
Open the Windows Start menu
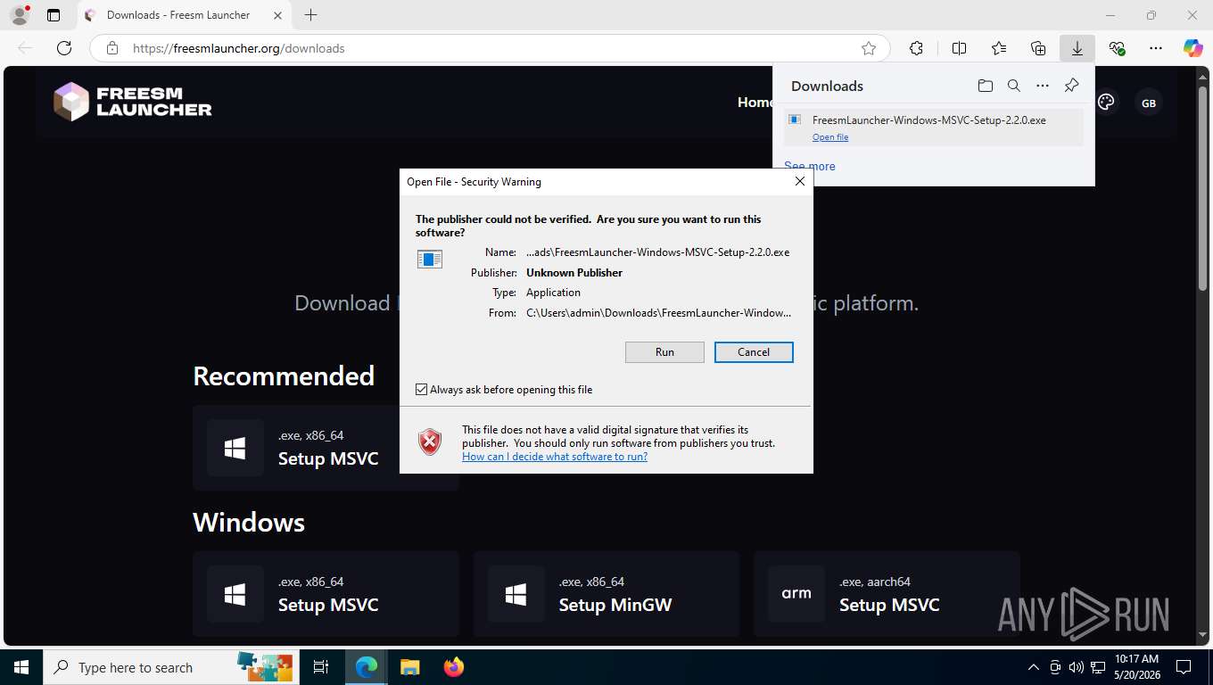[x=21, y=667]
